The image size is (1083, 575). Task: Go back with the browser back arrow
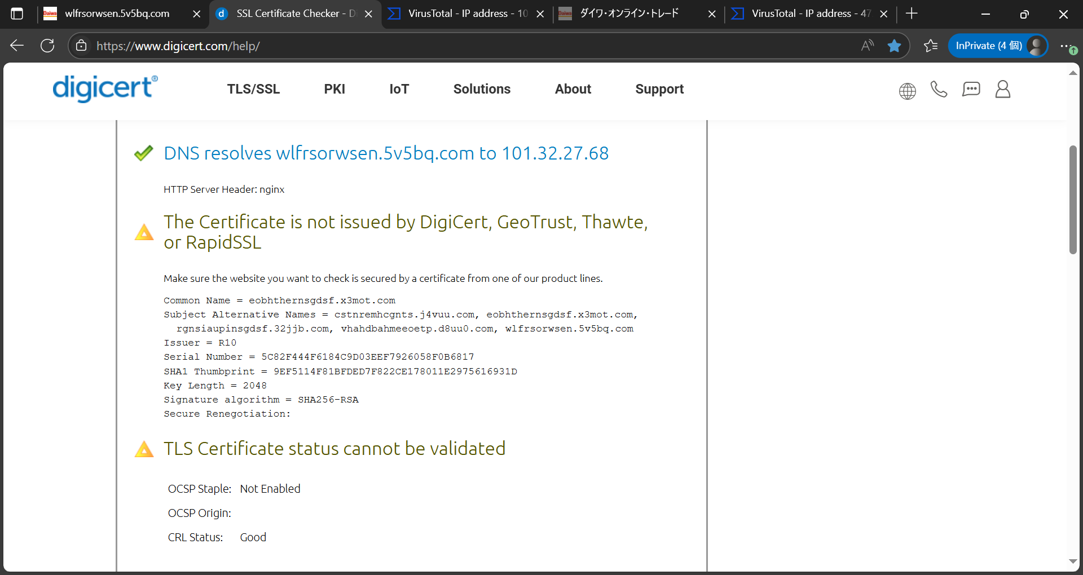17,46
